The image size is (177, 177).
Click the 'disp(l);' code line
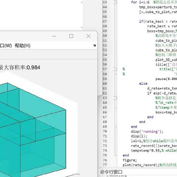pyautogui.click(x=139, y=136)
